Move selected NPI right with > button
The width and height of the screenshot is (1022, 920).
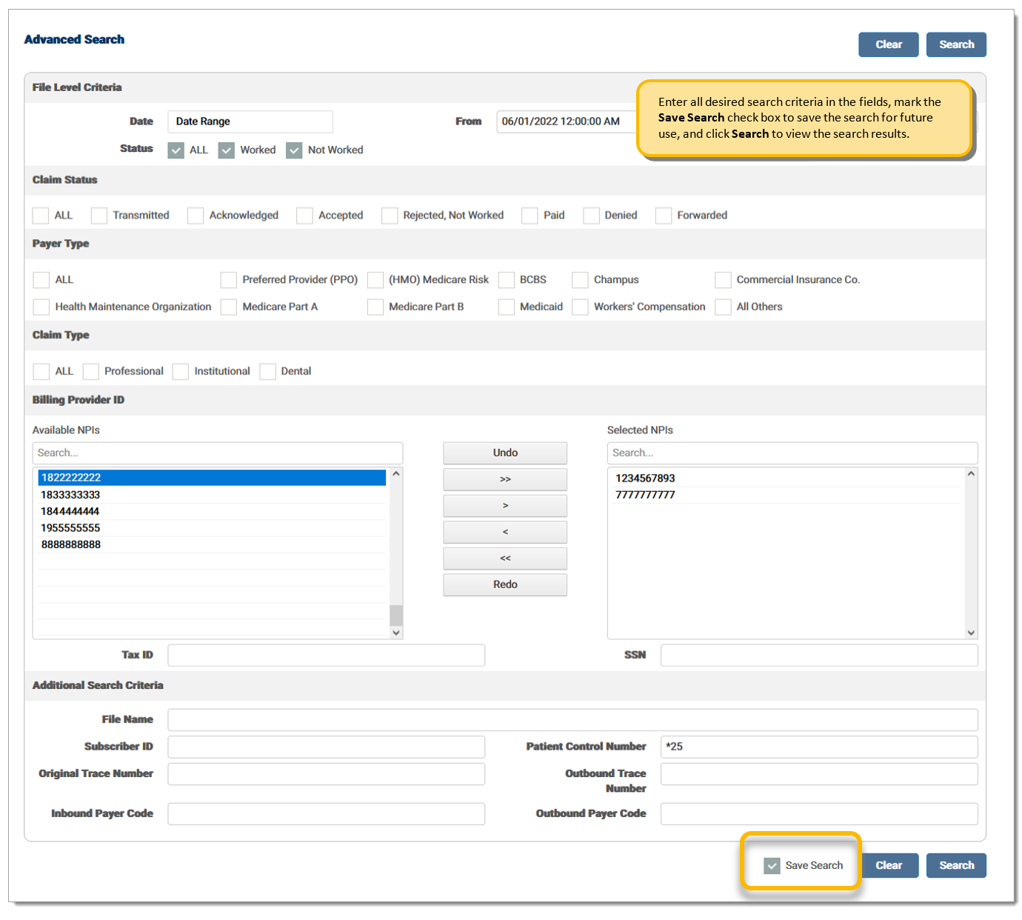tap(505, 506)
